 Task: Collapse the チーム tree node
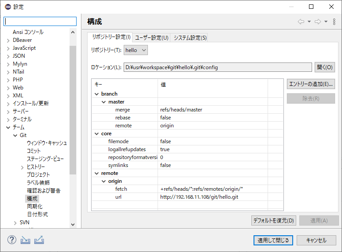click(x=8, y=127)
